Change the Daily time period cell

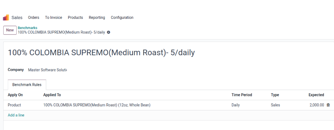[x=235, y=105]
